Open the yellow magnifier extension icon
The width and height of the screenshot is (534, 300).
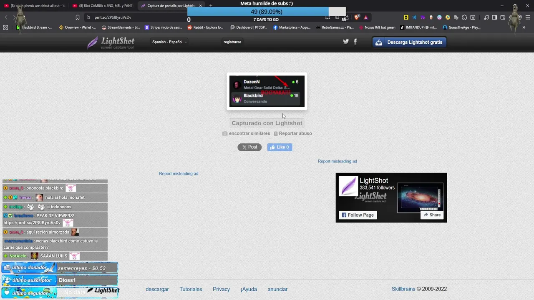[448, 17]
